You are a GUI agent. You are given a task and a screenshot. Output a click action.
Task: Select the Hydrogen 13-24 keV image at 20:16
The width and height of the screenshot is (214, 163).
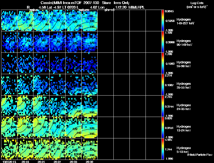(x=25, y=127)
